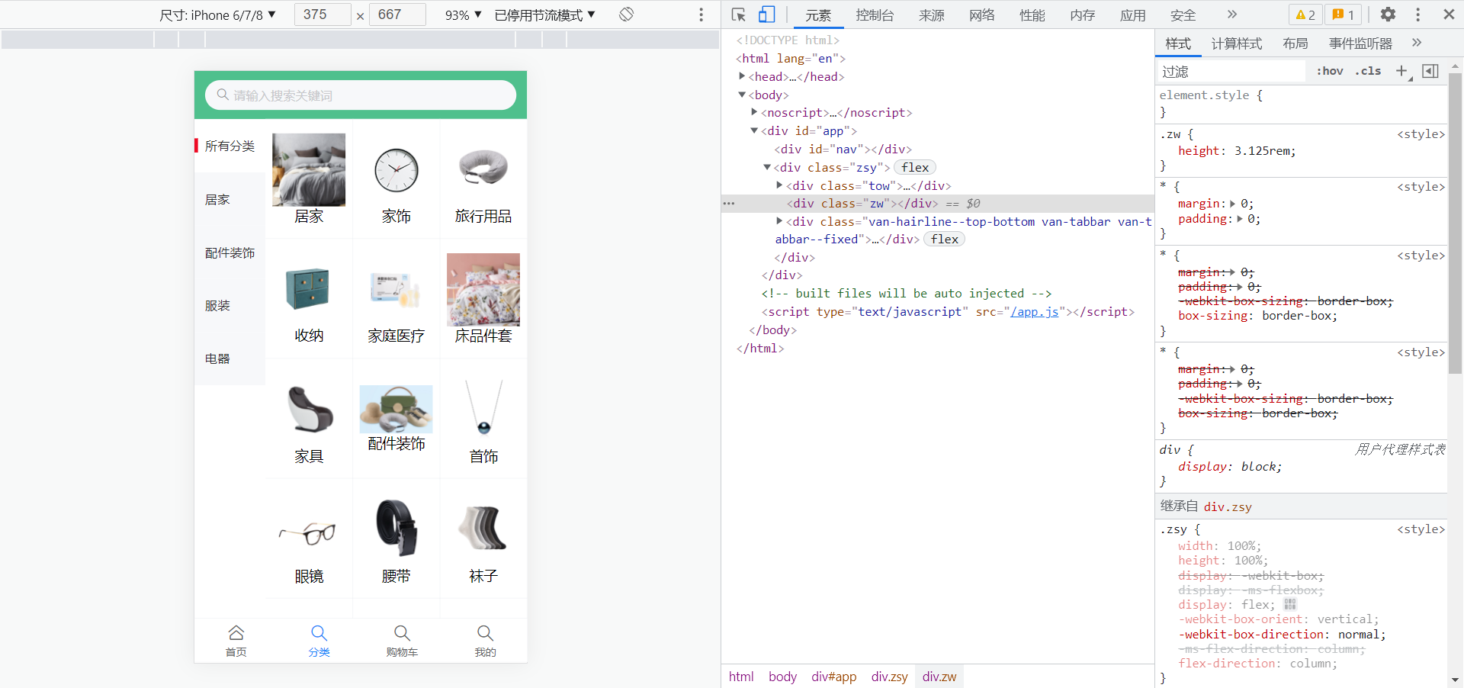Switch to the 应用 tab
1464x688 pixels.
pos(1133,15)
